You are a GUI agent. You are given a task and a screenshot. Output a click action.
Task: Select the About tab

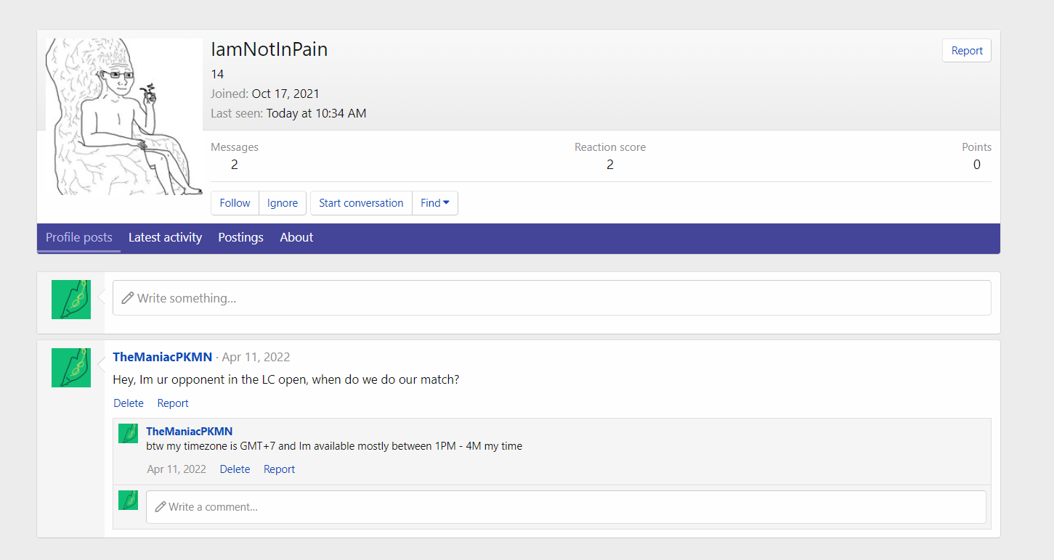[296, 237]
